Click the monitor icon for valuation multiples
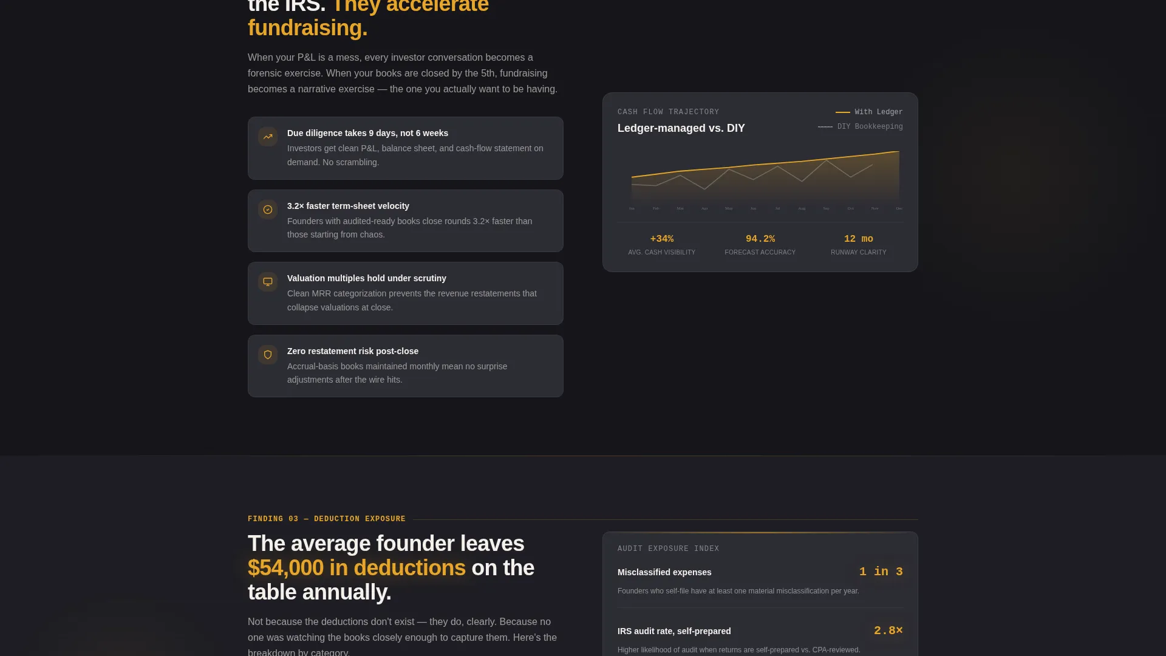The width and height of the screenshot is (1166, 656). click(268, 282)
